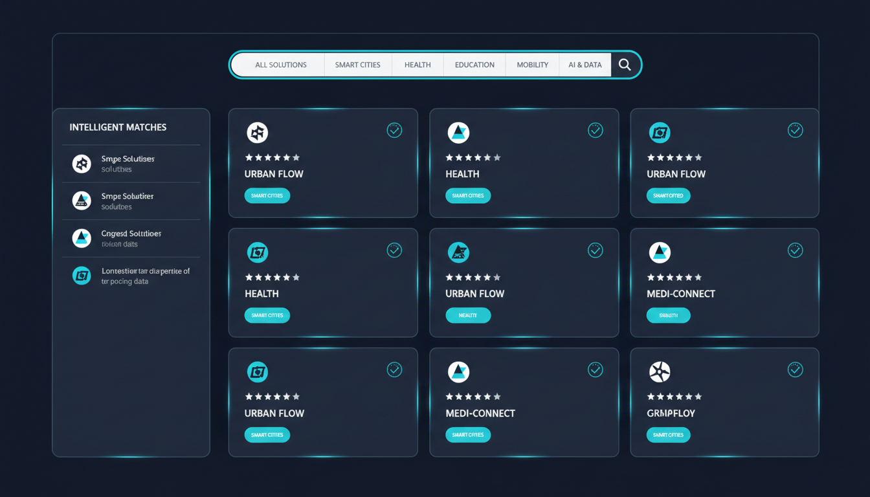Switch to the EDUCATION tab
The width and height of the screenshot is (870, 497).
point(474,65)
